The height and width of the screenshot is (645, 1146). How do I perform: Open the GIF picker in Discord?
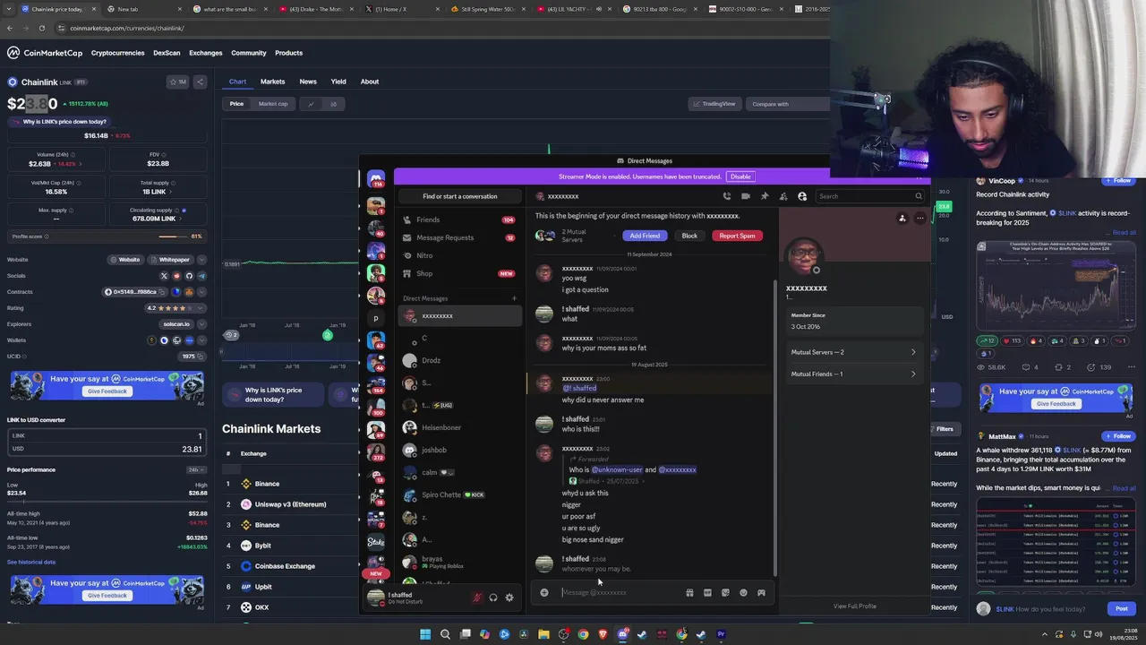[707, 592]
